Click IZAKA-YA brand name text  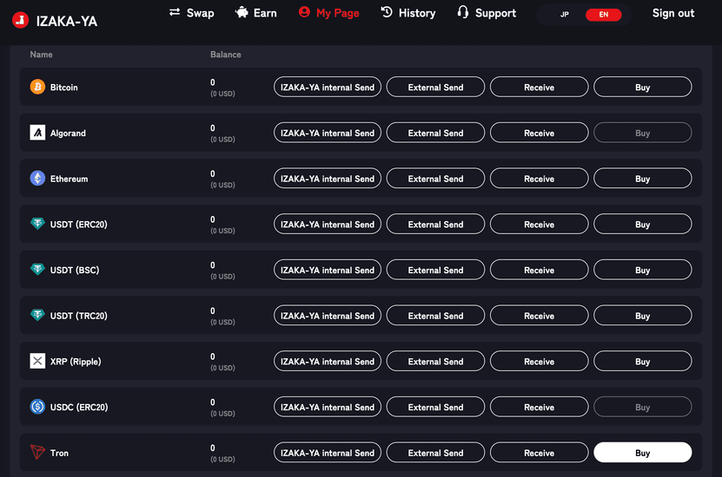click(67, 21)
